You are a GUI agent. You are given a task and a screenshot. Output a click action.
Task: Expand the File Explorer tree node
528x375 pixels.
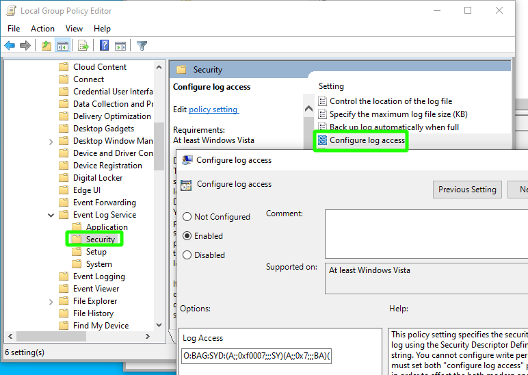click(x=51, y=301)
